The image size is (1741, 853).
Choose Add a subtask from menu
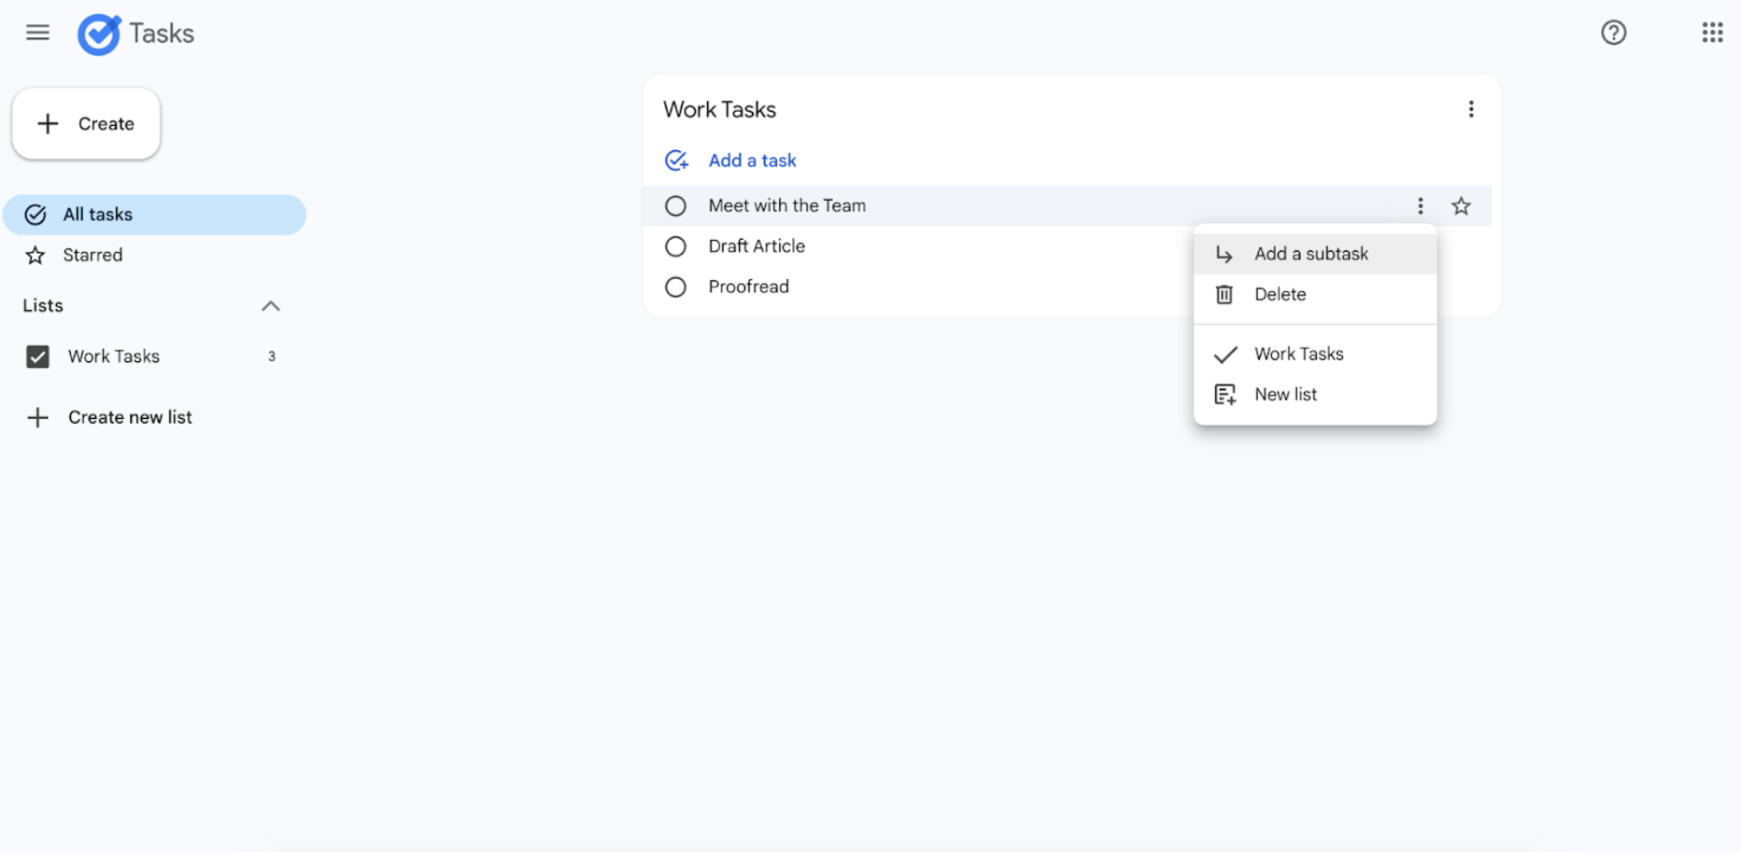(x=1315, y=254)
